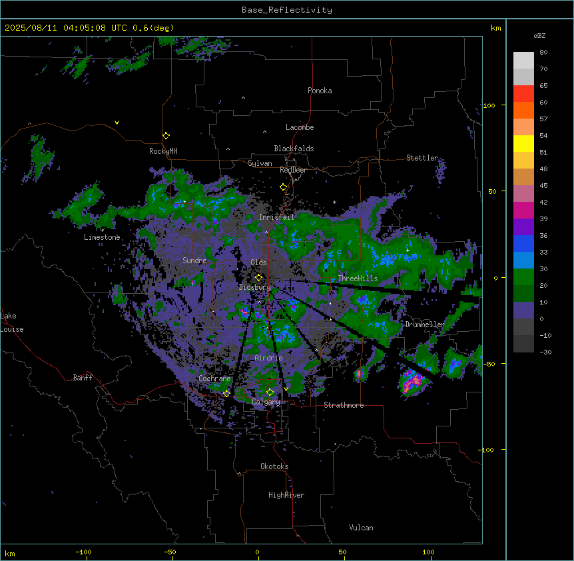Click the Airdrie city label
574x561 pixels.
[x=268, y=358]
